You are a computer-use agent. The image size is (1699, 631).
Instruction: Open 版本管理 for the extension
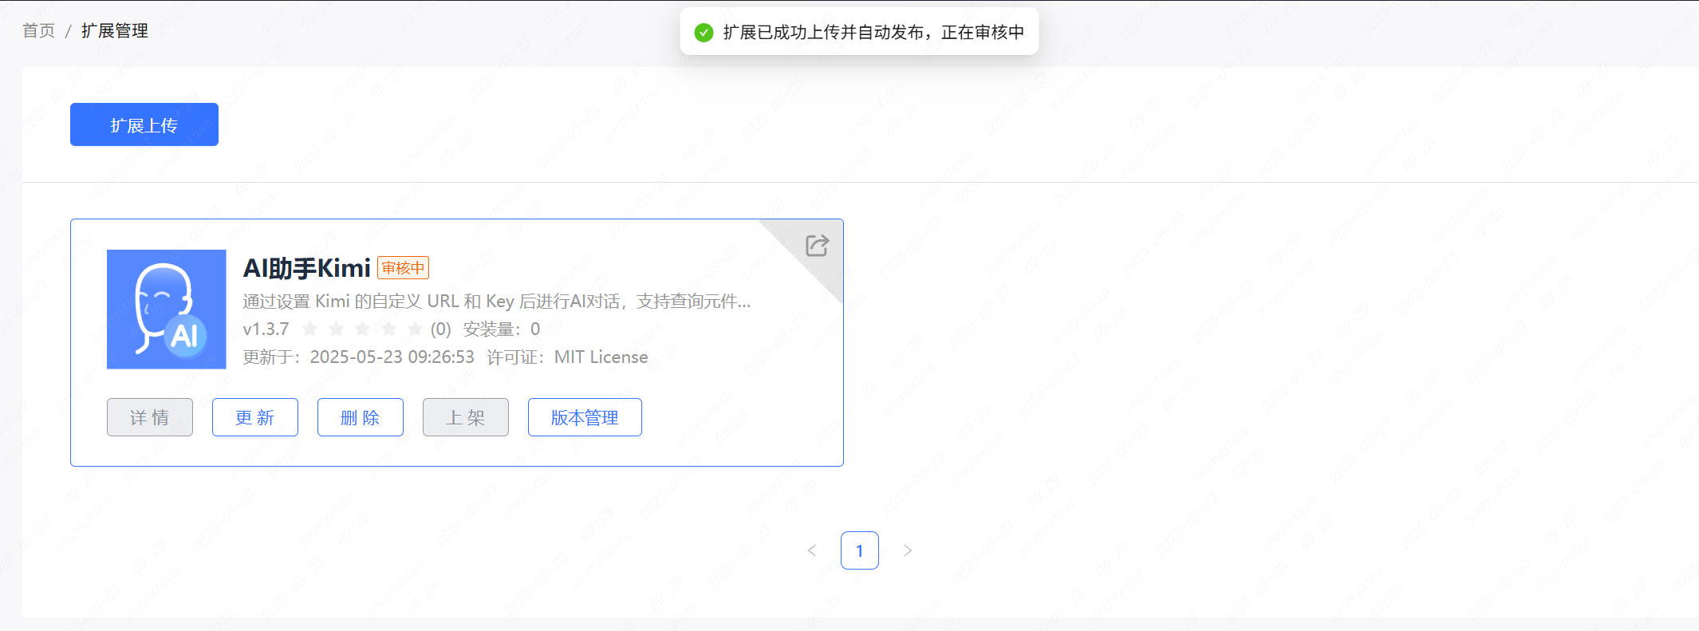point(585,417)
